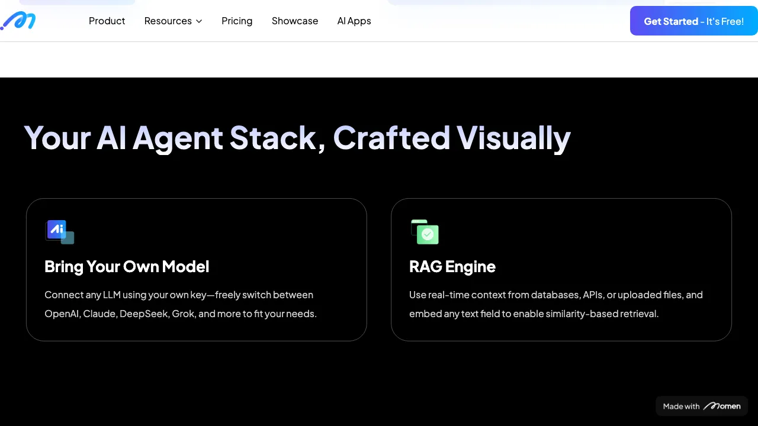
Task: Select the Bring Your Own Model heading
Action: coord(127,266)
